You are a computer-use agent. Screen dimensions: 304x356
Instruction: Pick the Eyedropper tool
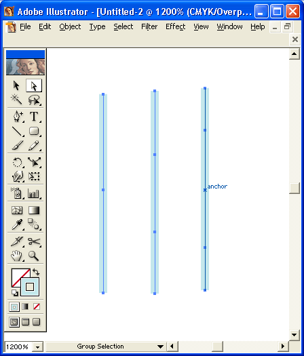click(x=17, y=224)
